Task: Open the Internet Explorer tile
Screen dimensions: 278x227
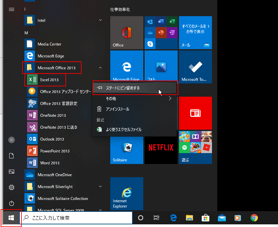Action: tap(127, 194)
